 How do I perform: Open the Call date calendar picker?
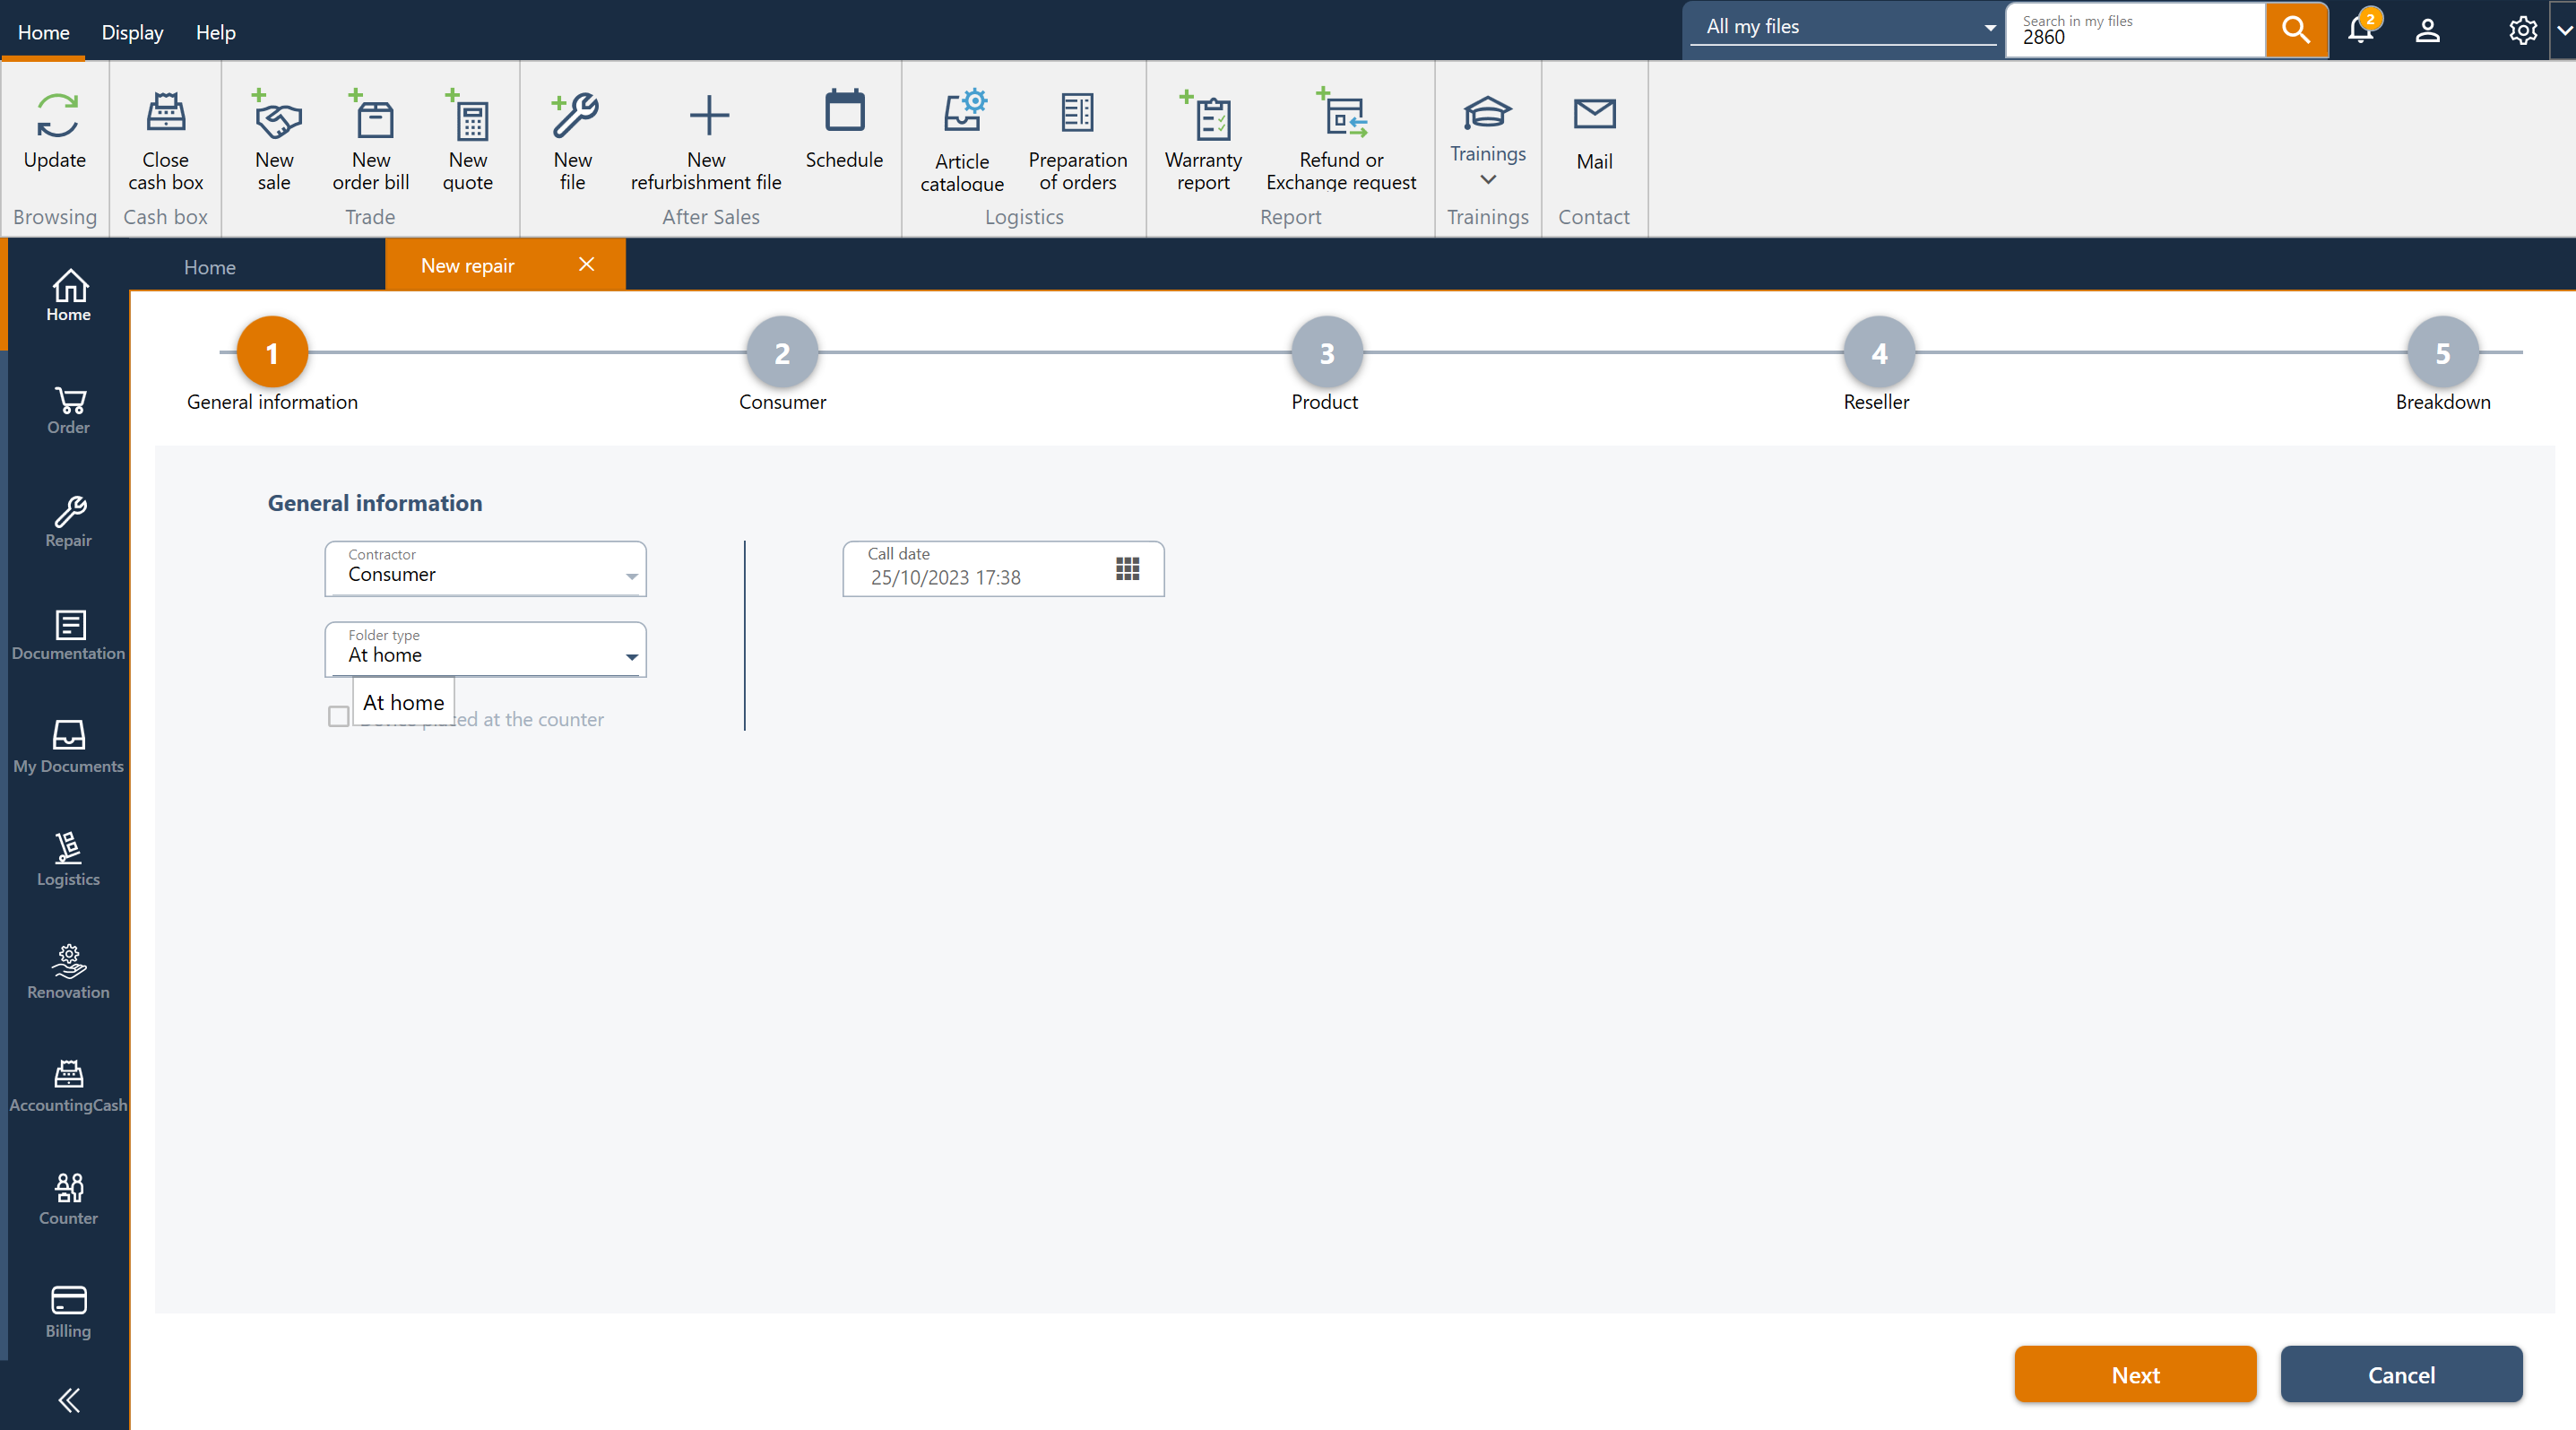click(1127, 569)
